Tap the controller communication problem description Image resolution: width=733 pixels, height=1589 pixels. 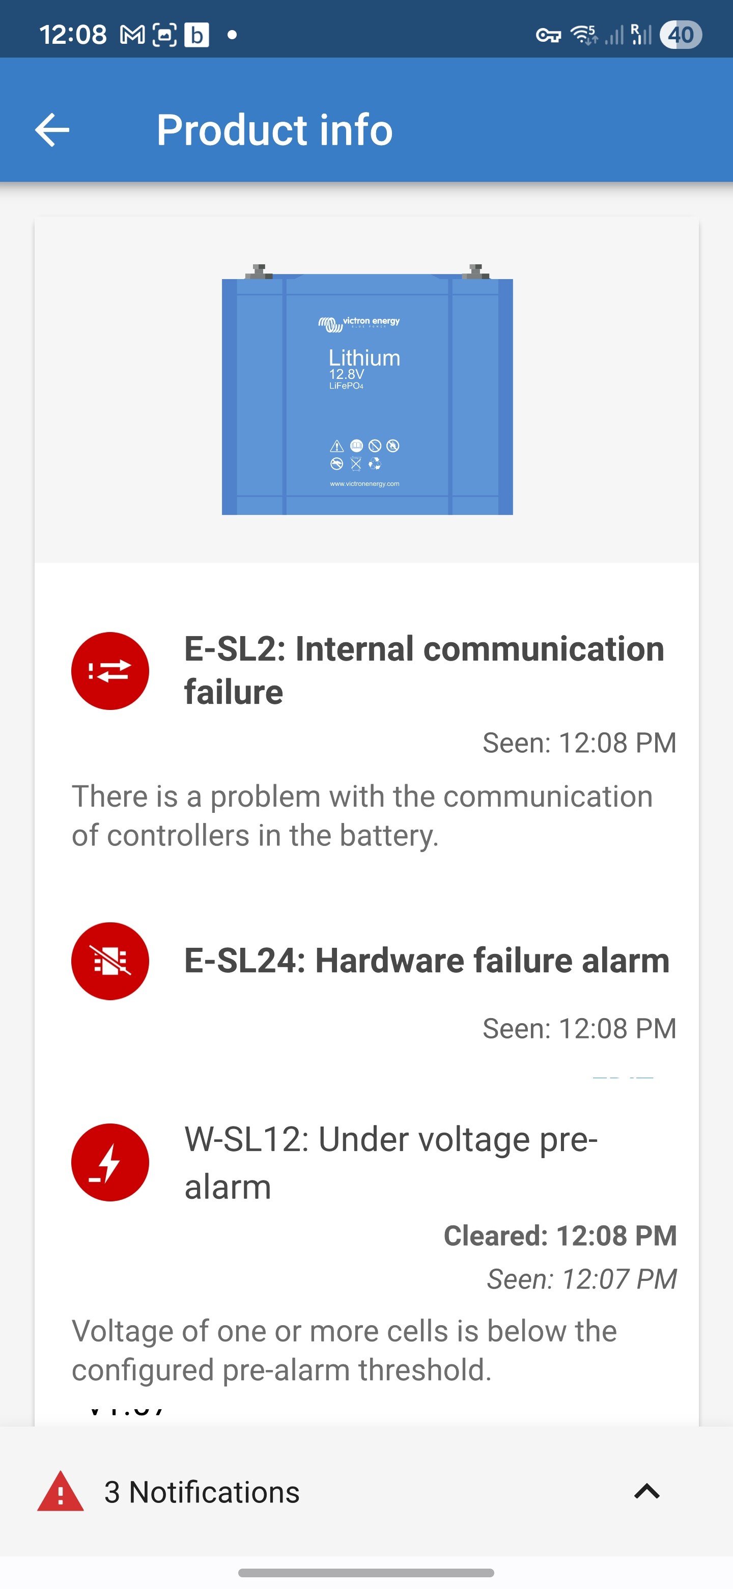click(362, 815)
